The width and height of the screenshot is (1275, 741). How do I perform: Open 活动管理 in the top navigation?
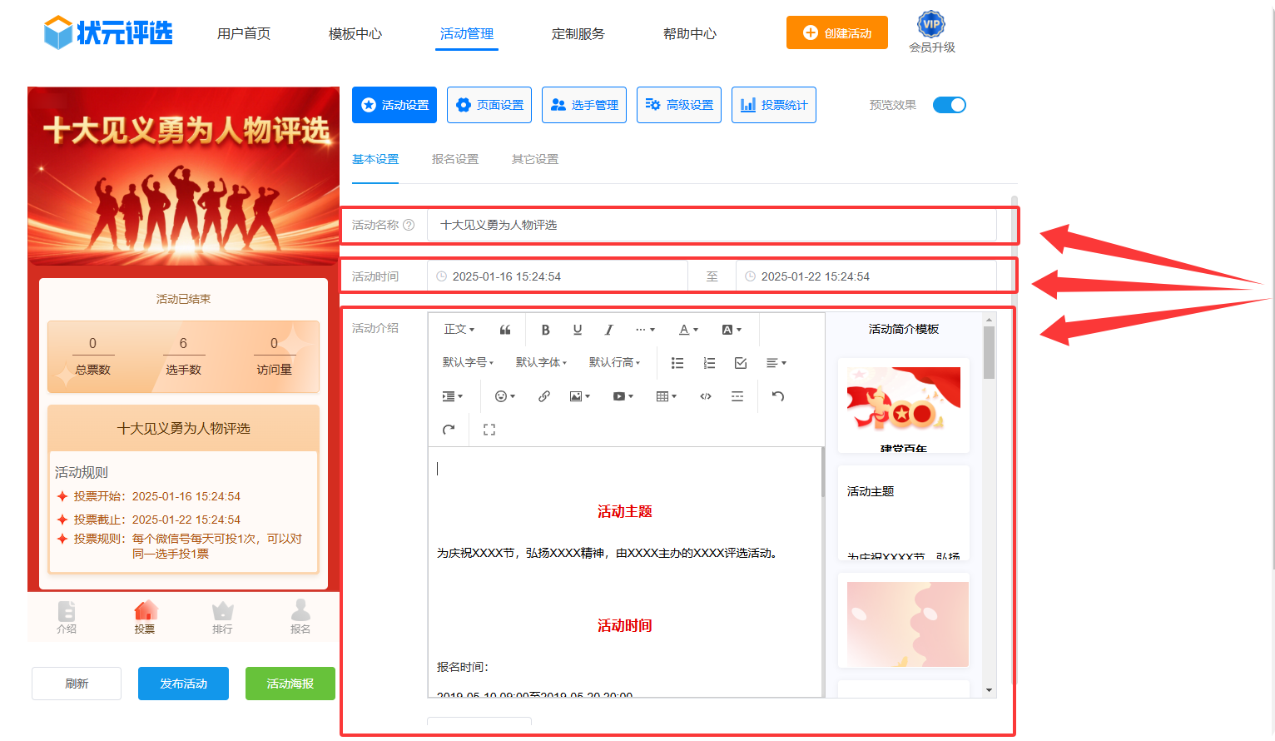click(467, 33)
